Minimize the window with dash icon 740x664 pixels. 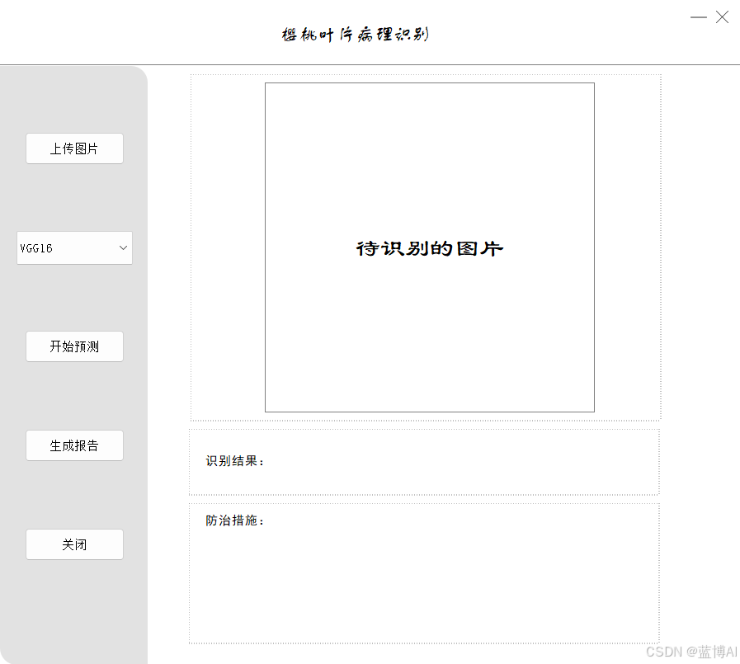pos(699,17)
